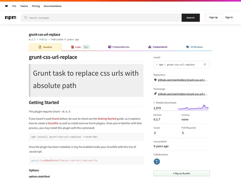Click the options.staticRoot heading
The height and width of the screenshot is (179, 241).
pyautogui.click(x=39, y=177)
